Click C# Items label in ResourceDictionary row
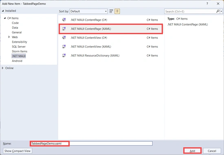 point(152,55)
